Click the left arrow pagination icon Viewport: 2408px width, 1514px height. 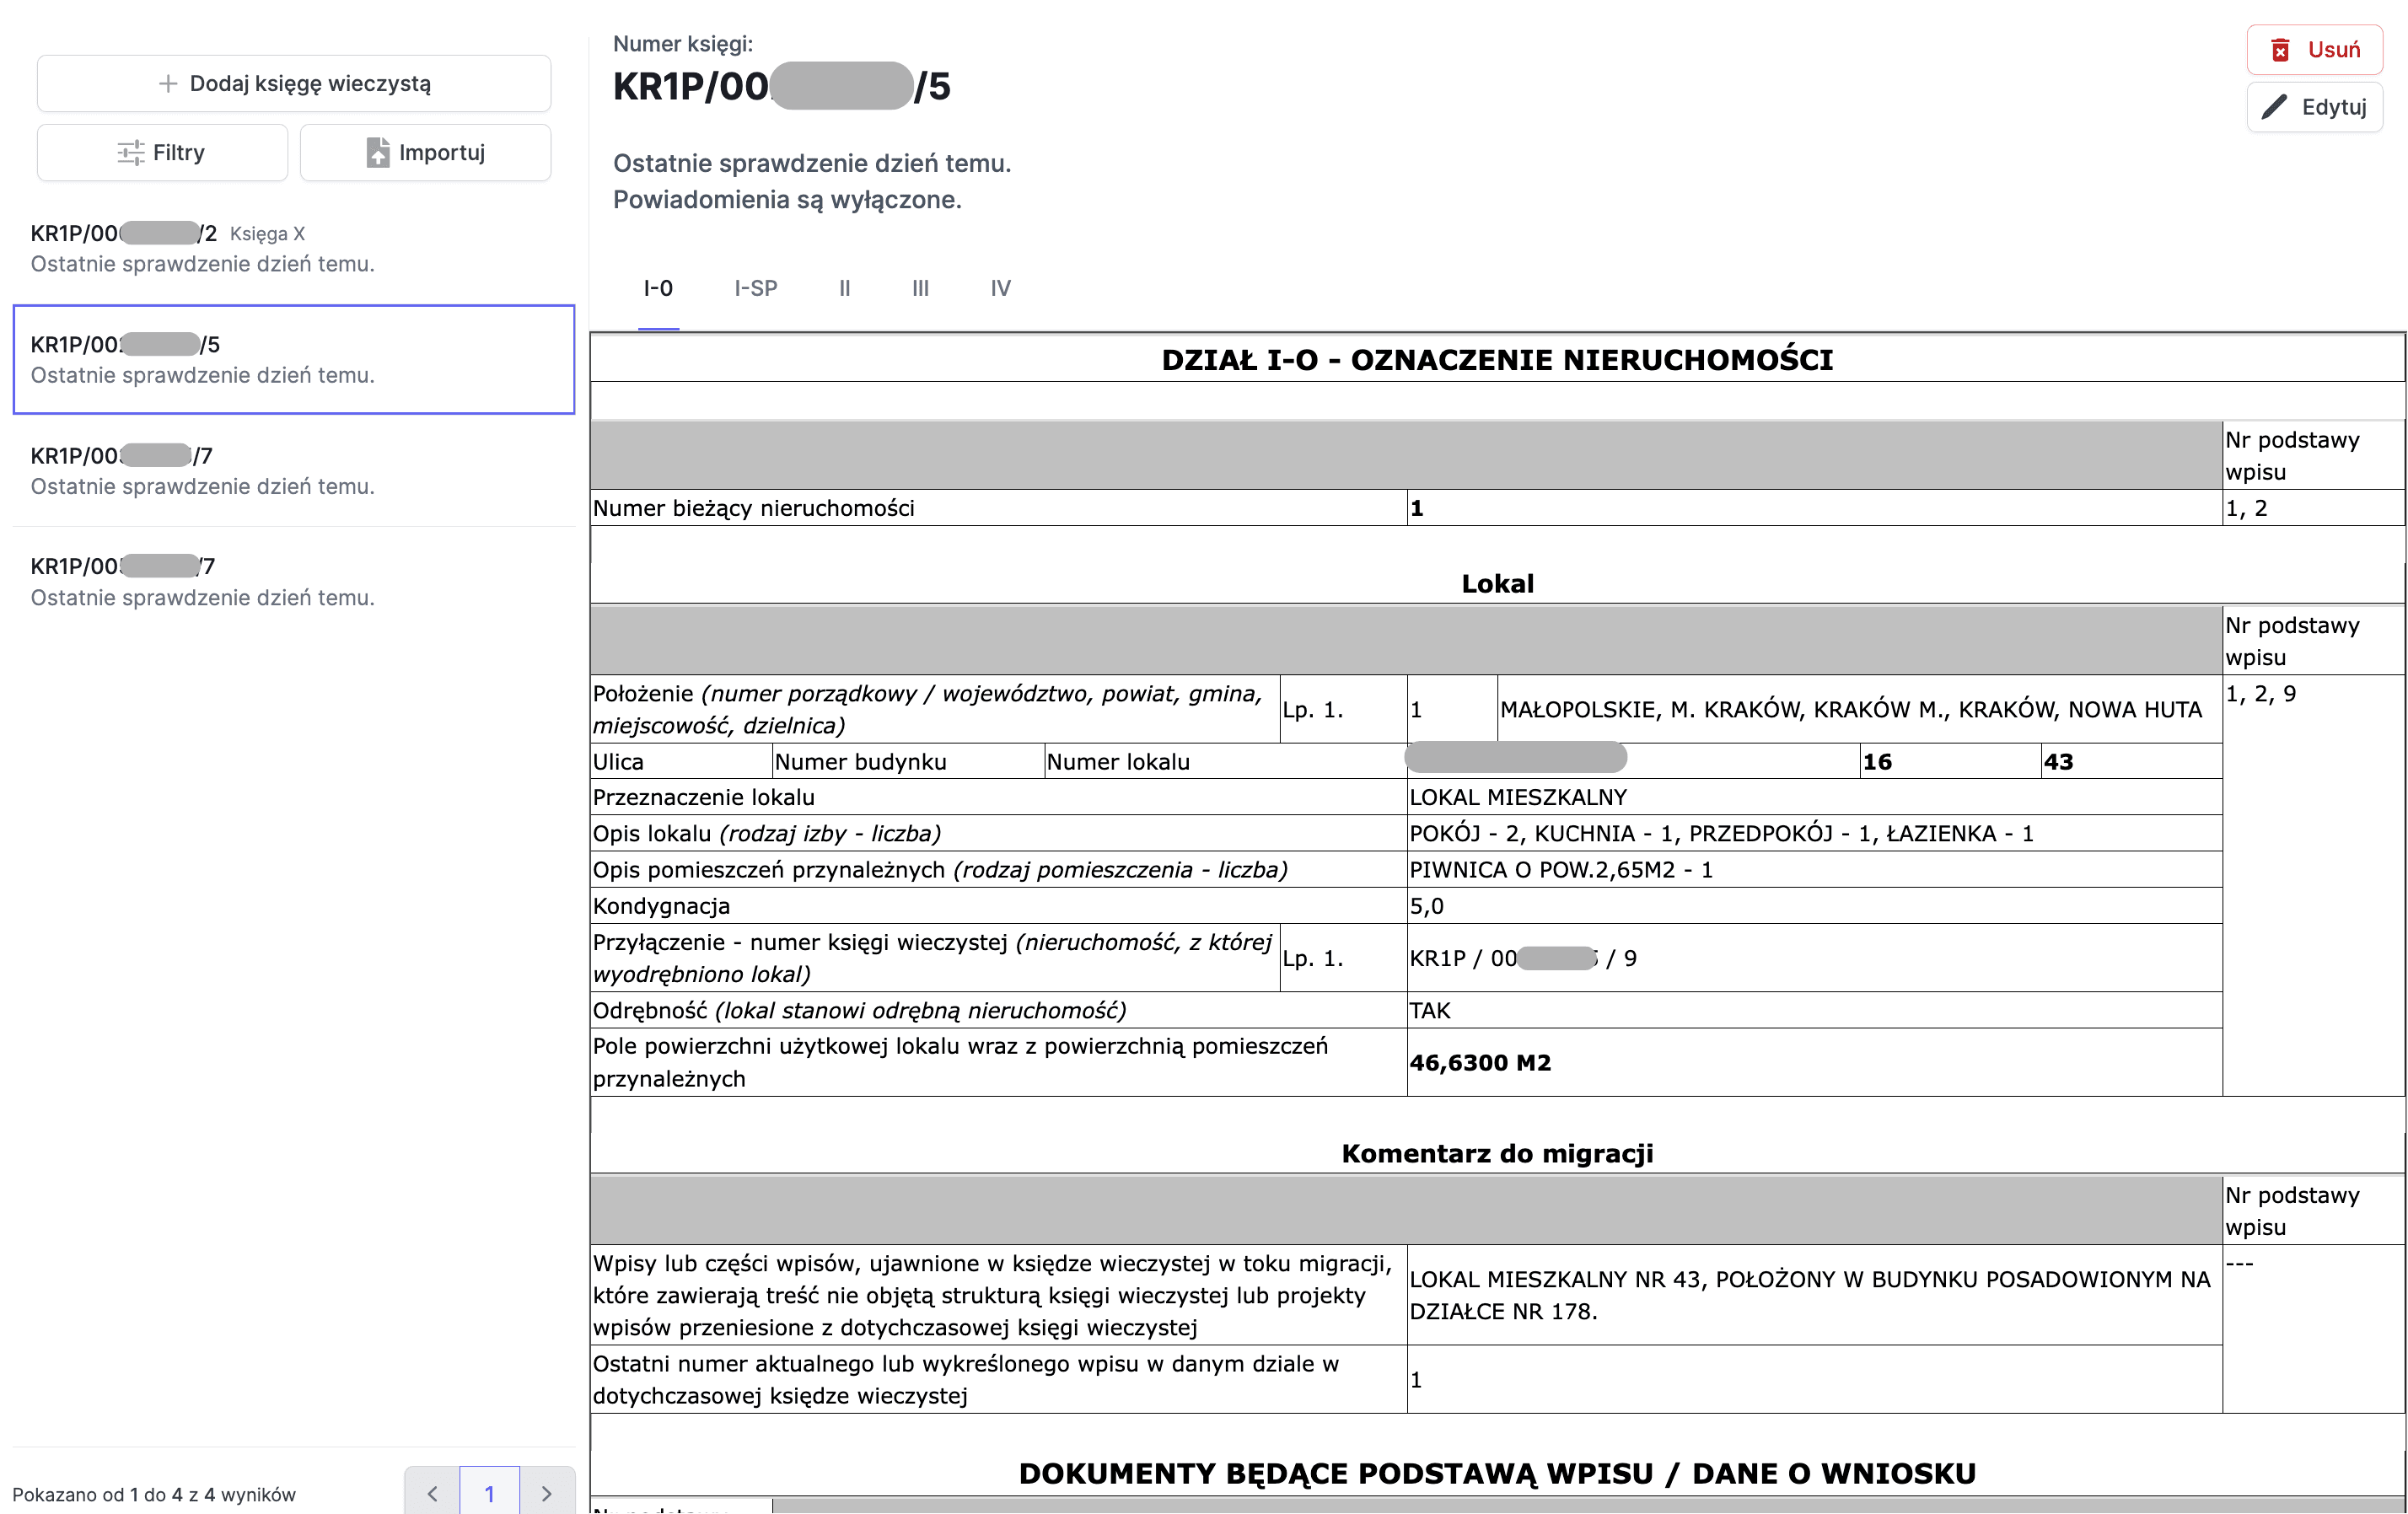tap(432, 1492)
